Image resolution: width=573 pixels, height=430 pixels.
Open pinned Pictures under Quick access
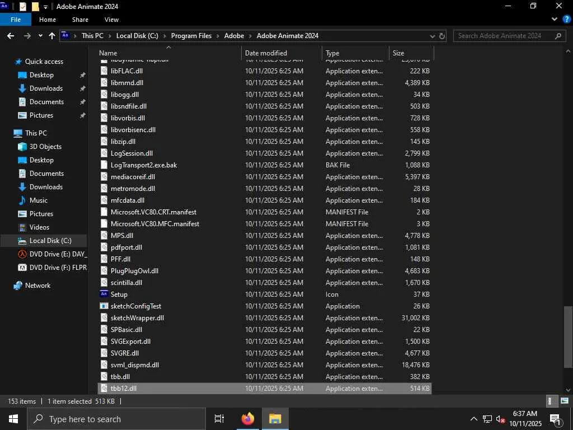click(41, 115)
